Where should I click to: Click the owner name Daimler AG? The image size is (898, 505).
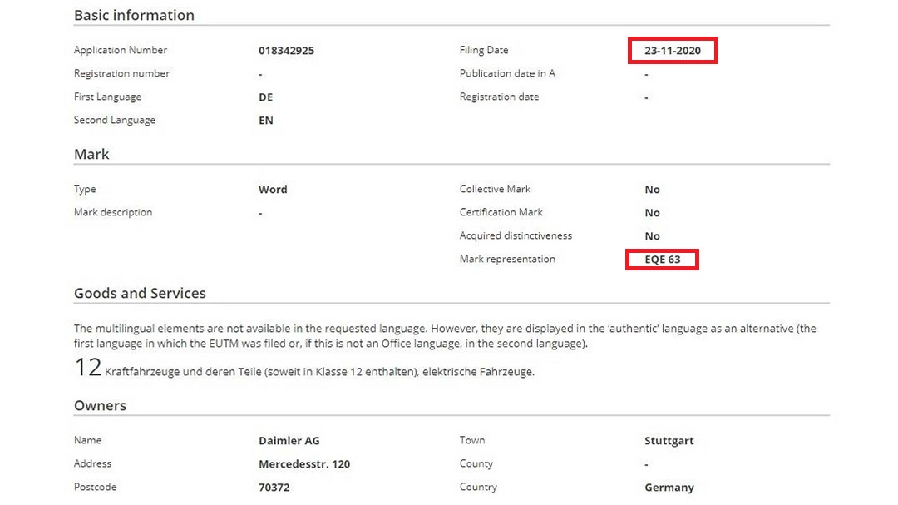click(289, 440)
